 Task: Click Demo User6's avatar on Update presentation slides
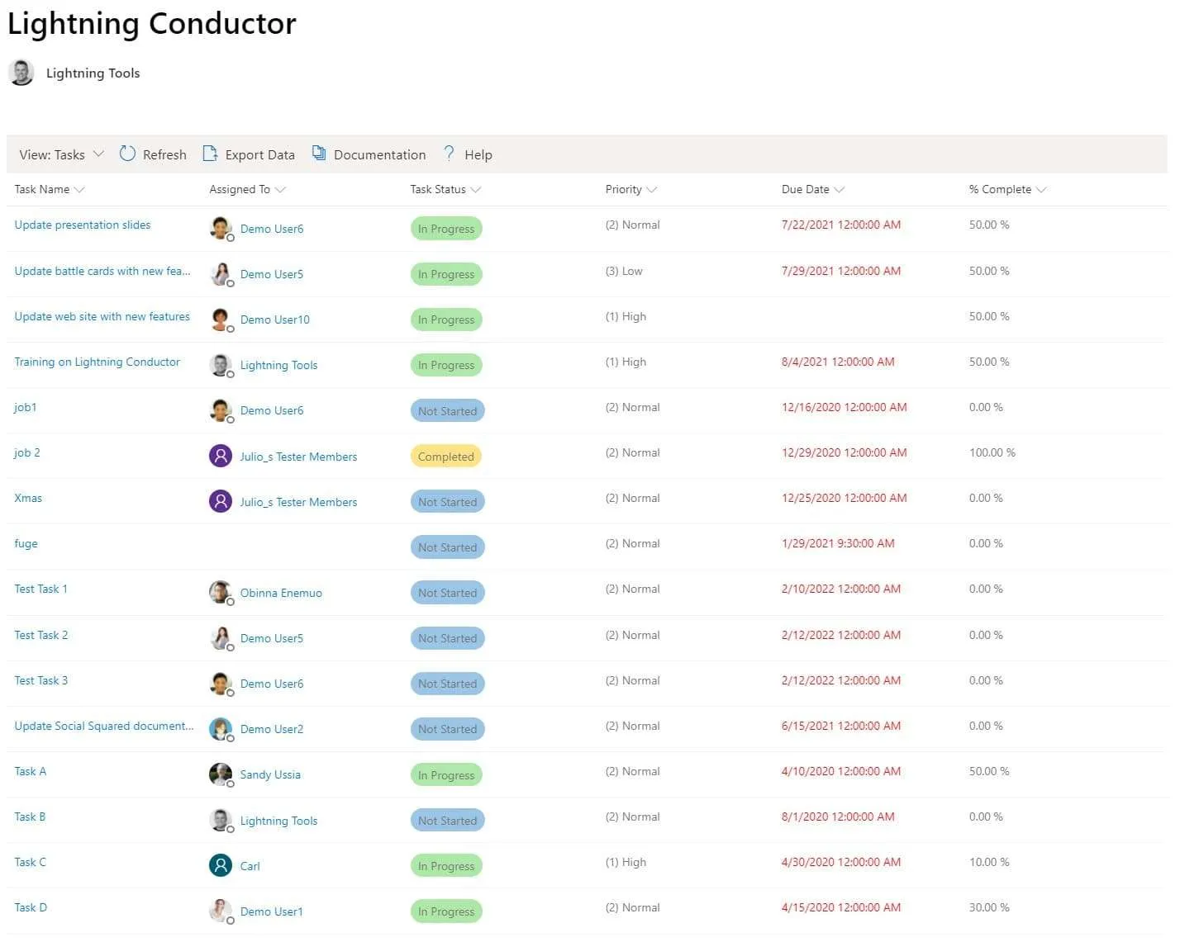point(220,228)
